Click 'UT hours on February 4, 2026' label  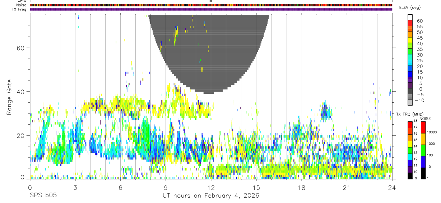pos(211,195)
